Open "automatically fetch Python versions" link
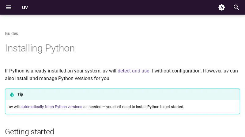 point(51,107)
